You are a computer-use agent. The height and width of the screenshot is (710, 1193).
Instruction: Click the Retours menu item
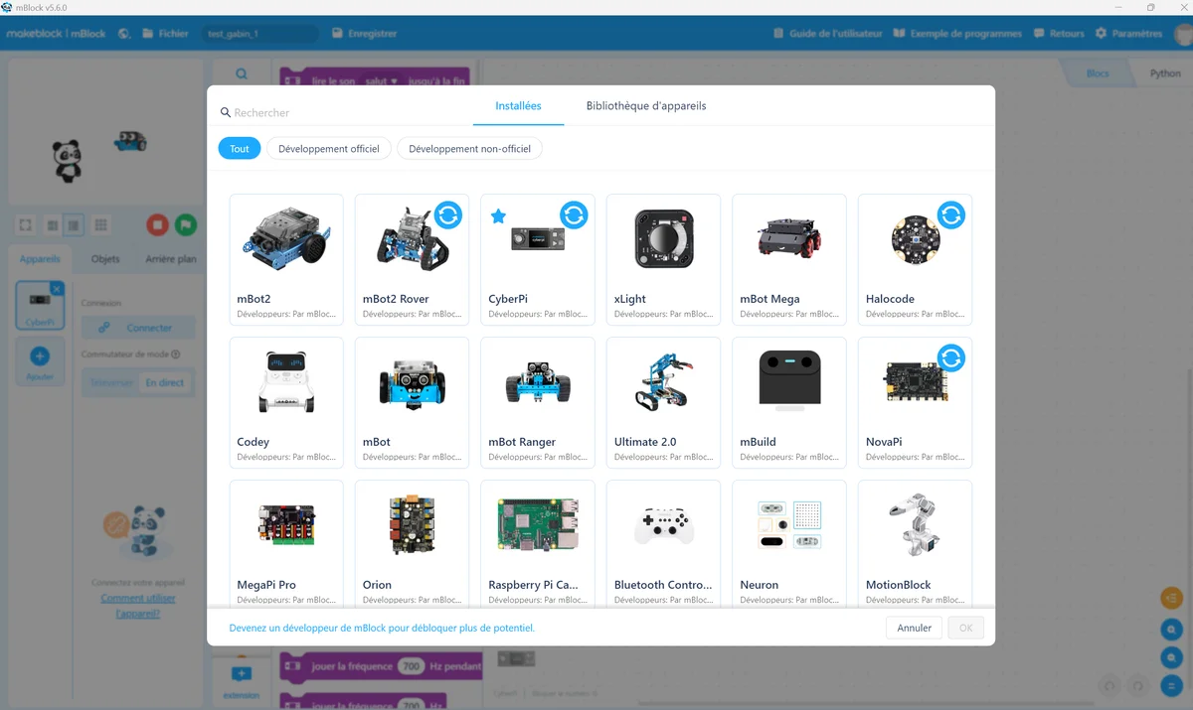point(1059,34)
